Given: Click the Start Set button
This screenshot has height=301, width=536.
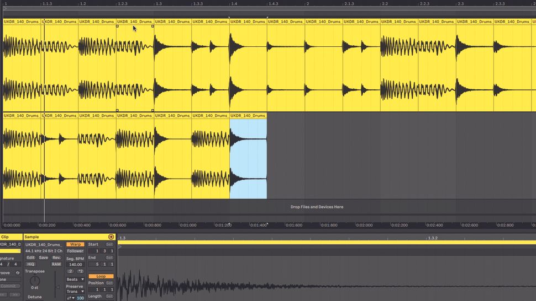Looking at the screenshot, I should 109,244.
